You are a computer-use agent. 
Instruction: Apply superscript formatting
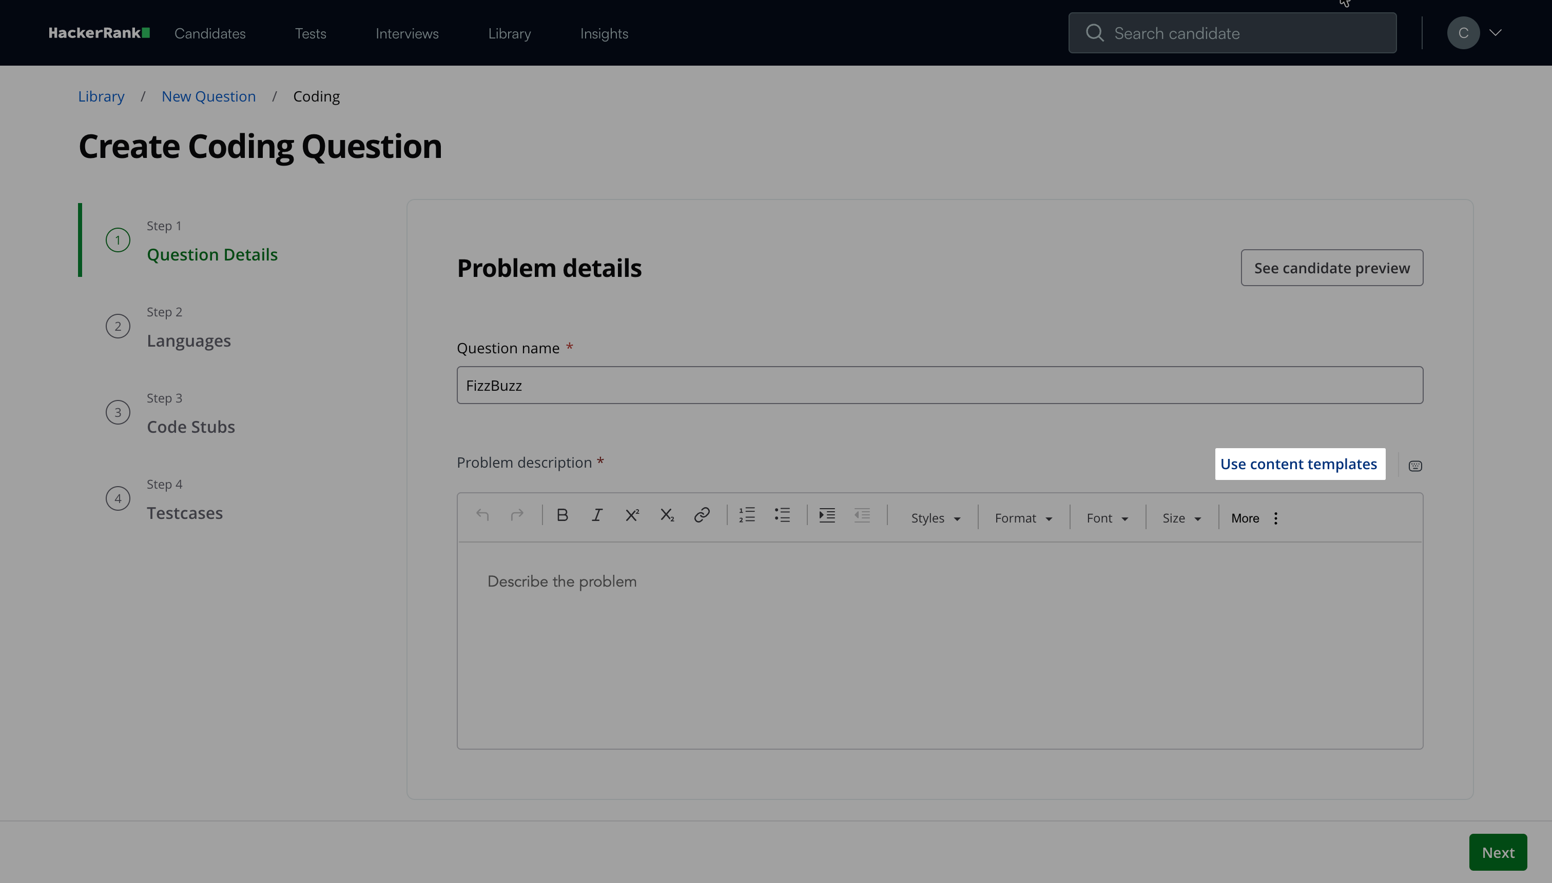(x=632, y=515)
